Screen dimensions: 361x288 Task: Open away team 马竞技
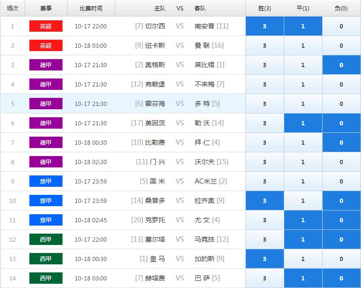(x=205, y=239)
